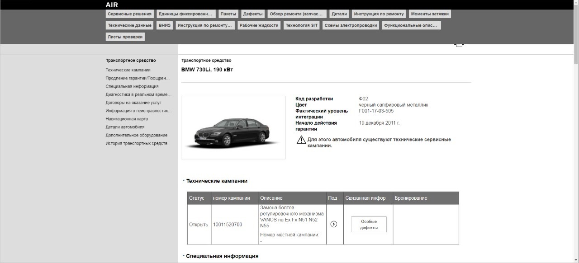This screenshot has height=263, width=579.
Task: Open Обзор ремонта (запчас... tab
Action: click(296, 14)
